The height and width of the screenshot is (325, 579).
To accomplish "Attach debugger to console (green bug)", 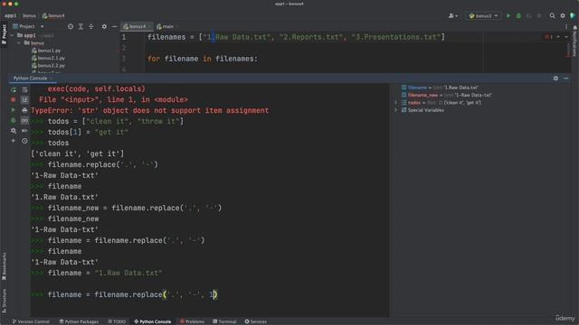I will pyautogui.click(x=14, y=120).
